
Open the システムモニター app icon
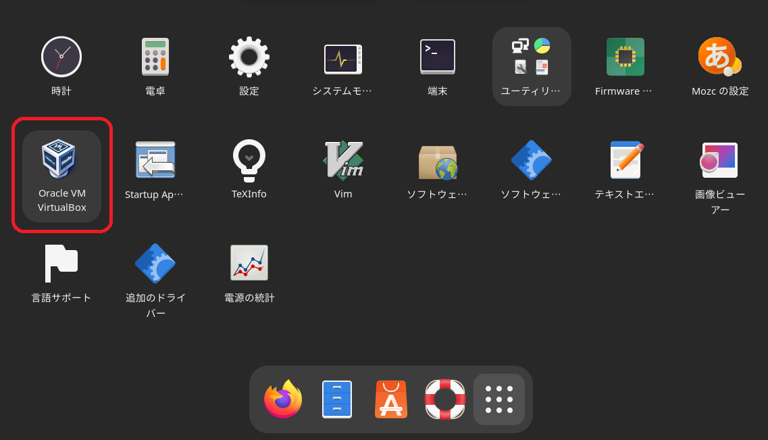pos(343,59)
